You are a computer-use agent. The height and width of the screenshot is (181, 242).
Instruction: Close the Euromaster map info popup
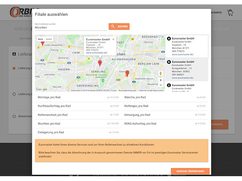(x=113, y=39)
